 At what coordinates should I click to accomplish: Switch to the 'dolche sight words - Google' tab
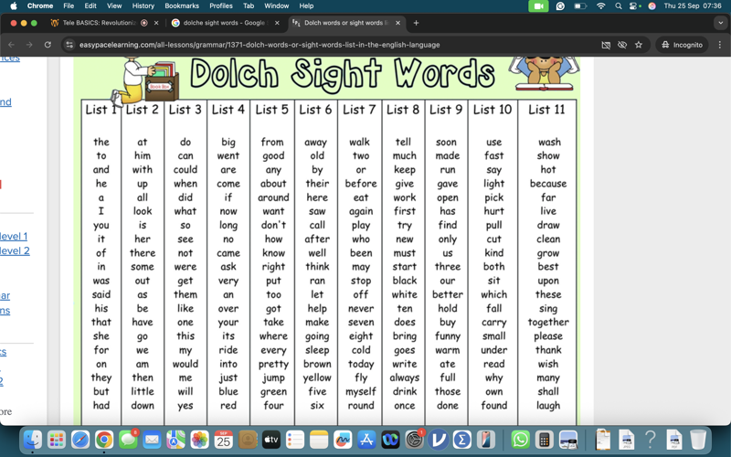click(223, 23)
